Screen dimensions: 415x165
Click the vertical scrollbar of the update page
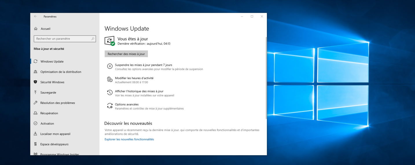[x=266, y=78]
